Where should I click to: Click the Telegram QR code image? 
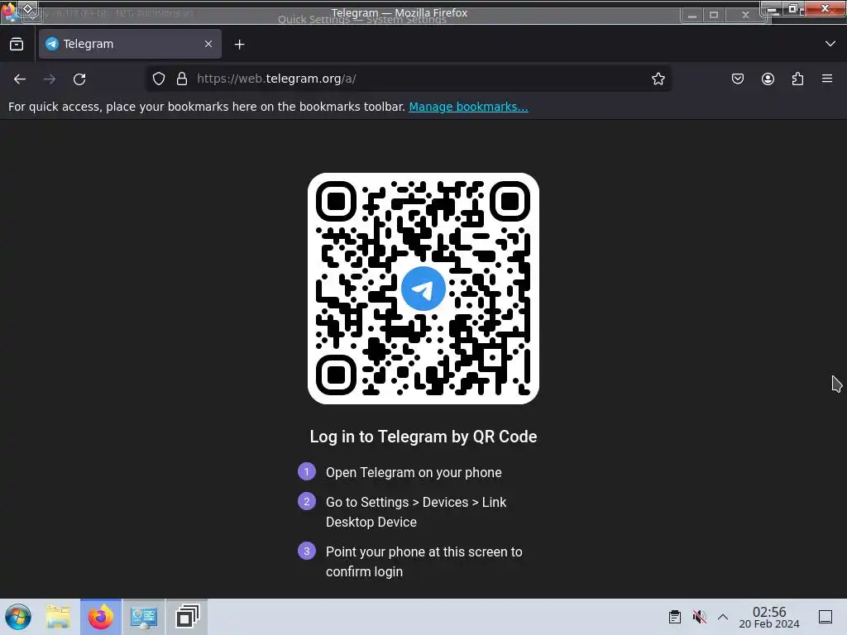tap(423, 289)
